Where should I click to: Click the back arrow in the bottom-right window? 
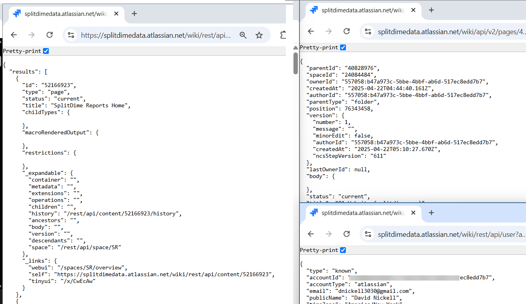pyautogui.click(x=311, y=234)
